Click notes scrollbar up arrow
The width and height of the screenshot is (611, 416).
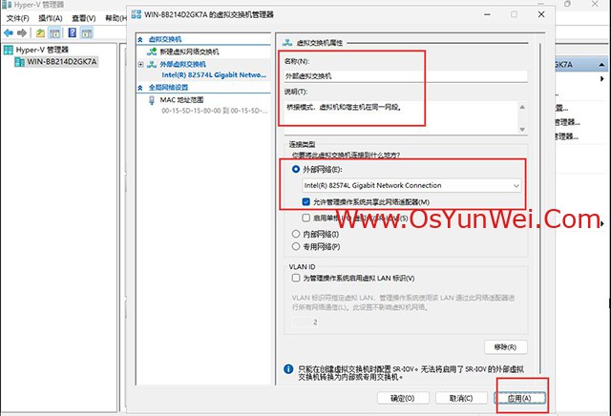pos(522,107)
